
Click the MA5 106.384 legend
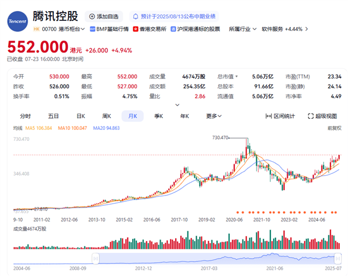39,128
